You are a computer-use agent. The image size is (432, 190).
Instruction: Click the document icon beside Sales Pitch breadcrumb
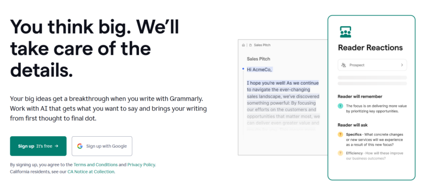click(x=250, y=45)
